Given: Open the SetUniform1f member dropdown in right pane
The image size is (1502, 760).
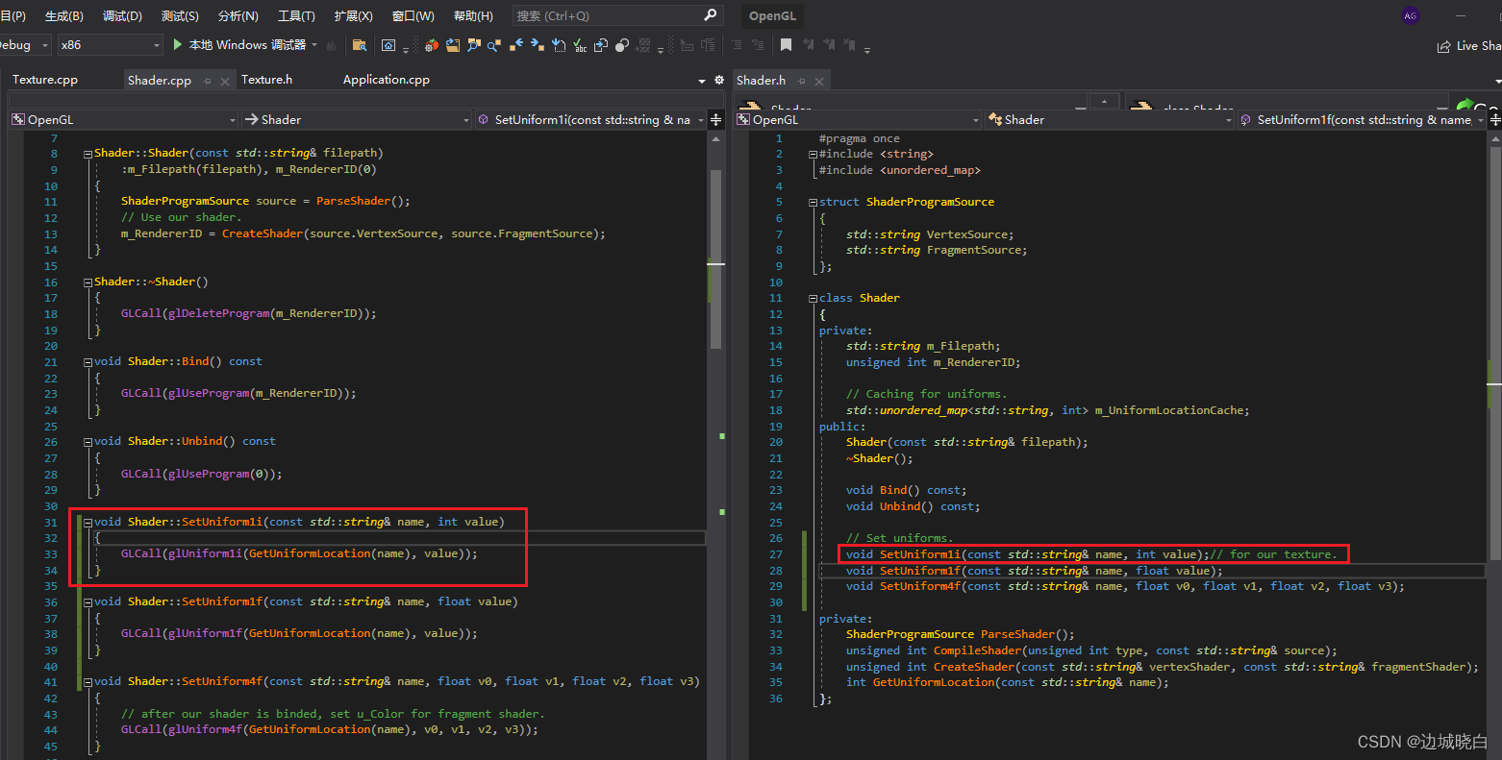Looking at the screenshot, I should (x=1362, y=120).
